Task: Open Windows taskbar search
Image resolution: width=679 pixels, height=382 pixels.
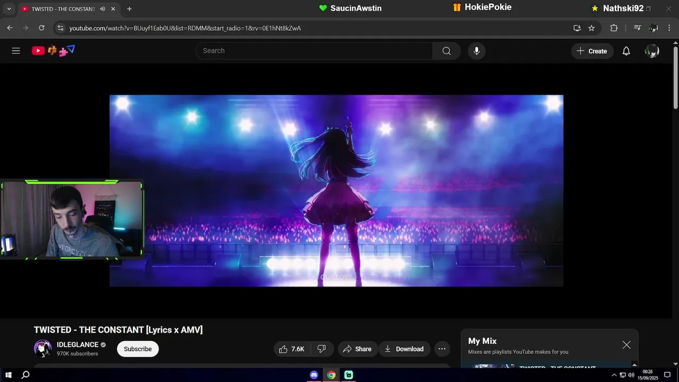Action: pos(25,375)
